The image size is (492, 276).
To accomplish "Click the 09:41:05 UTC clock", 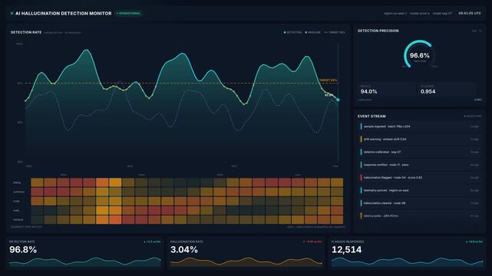I will point(470,14).
